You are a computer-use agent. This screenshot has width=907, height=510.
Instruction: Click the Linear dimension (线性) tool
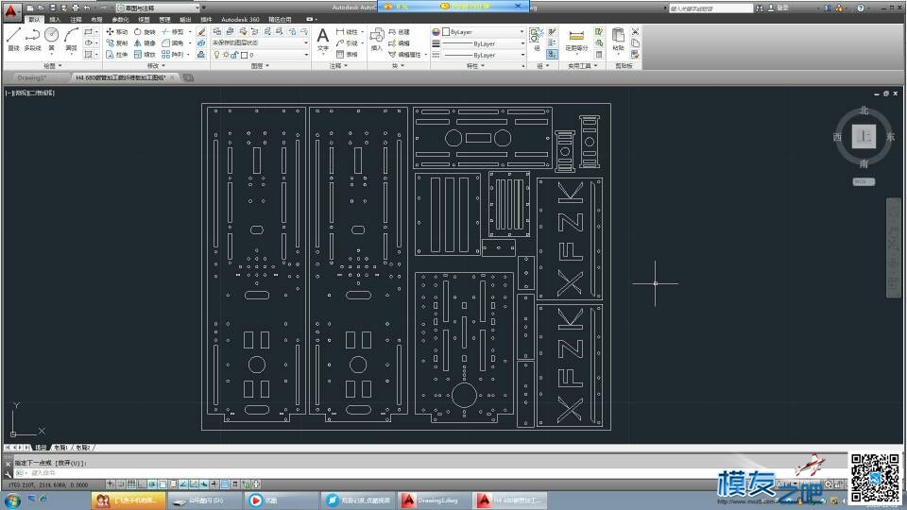click(347, 32)
